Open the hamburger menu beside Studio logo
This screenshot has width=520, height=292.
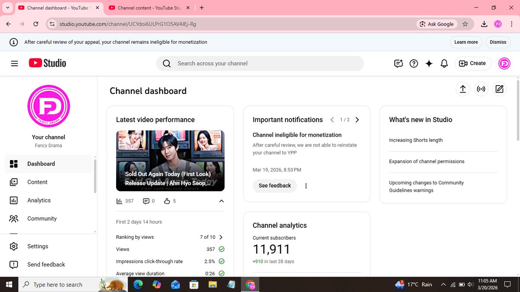(14, 63)
